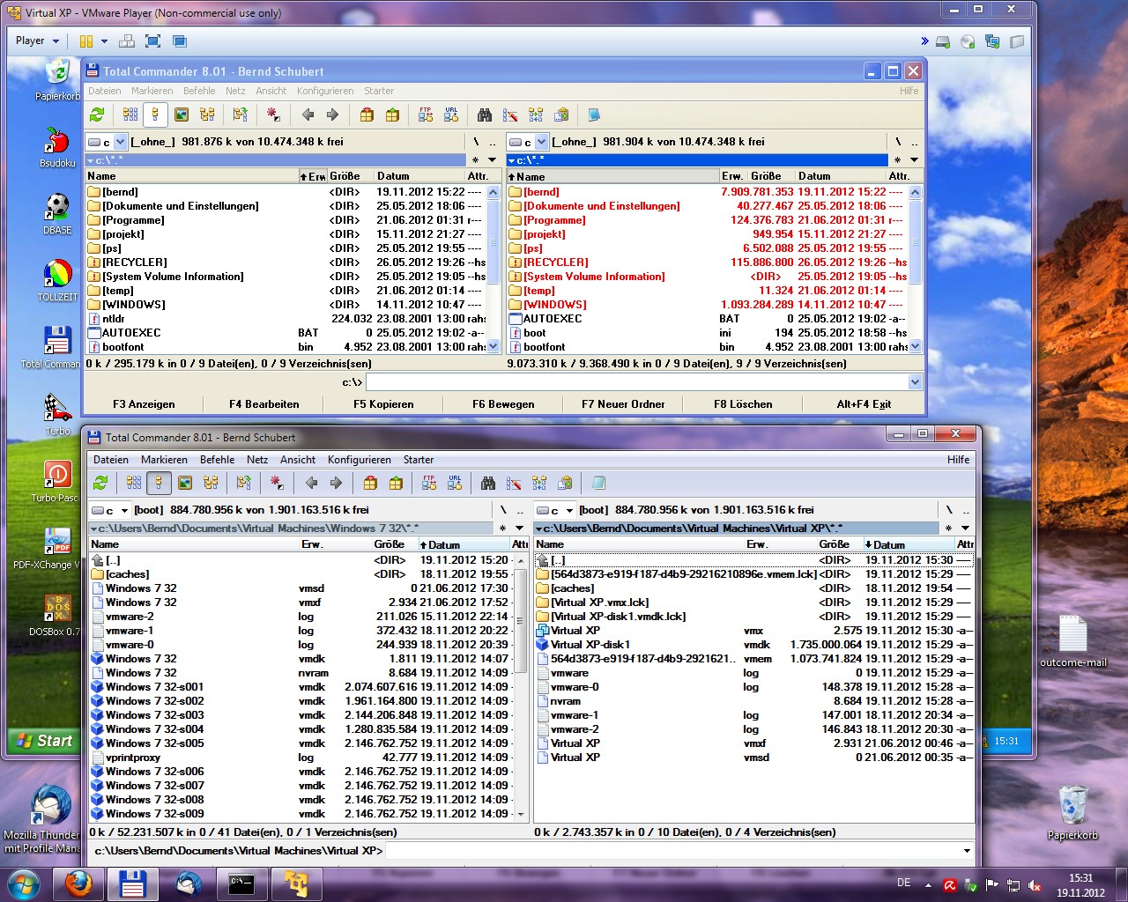The image size is (1128, 902).
Task: Click invert selection icon in upper Total Commander
Action: [273, 115]
